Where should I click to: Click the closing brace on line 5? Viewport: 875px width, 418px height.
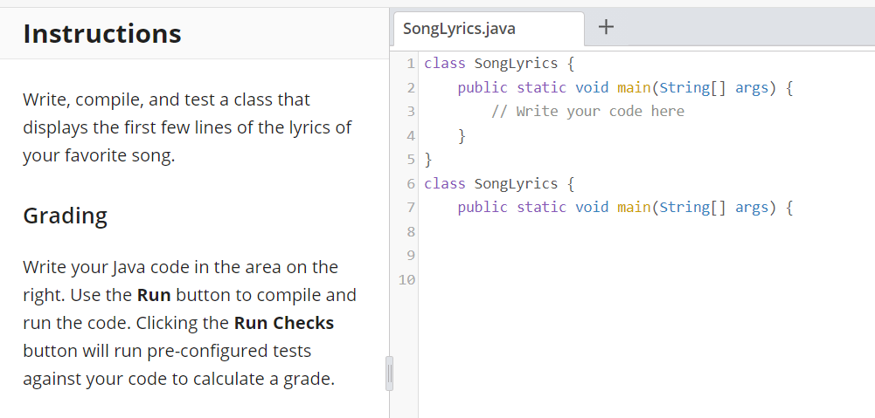[428, 160]
